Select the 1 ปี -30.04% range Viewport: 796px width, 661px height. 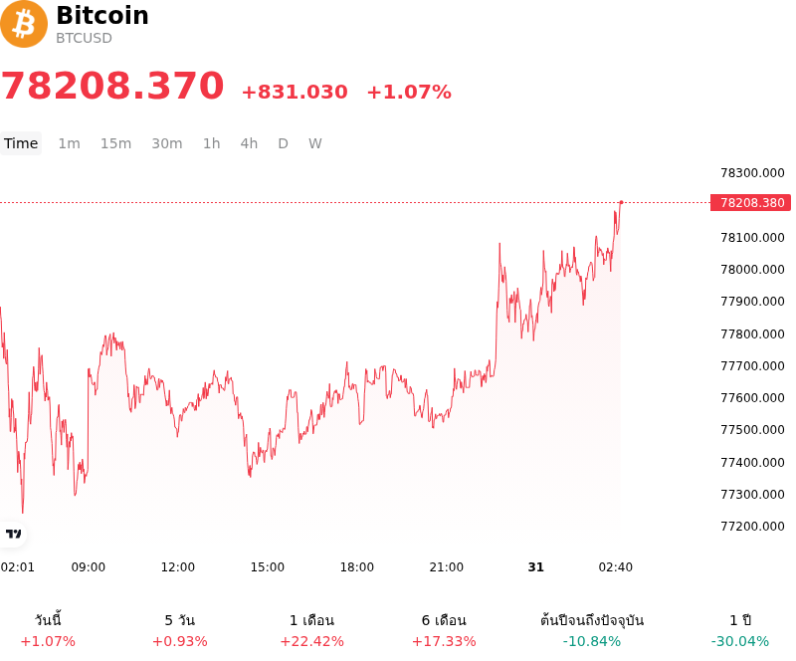point(740,630)
